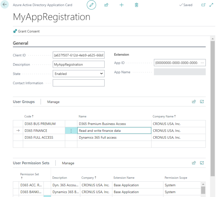Open the row actions menu for D365 FINANCE
Screen dimensions: 223x197
click(x=71, y=131)
